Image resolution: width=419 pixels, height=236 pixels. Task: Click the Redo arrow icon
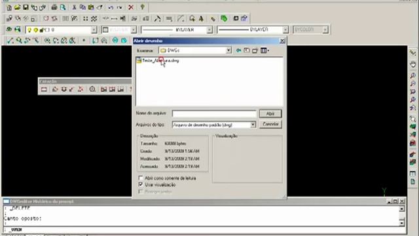click(x=119, y=7)
